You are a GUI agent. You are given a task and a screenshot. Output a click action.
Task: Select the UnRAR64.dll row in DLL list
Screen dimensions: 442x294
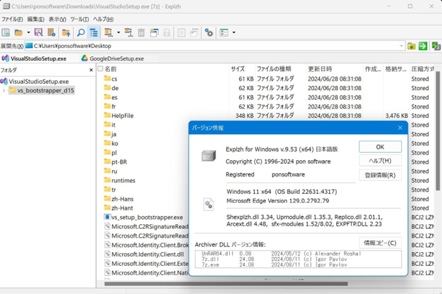click(298, 253)
